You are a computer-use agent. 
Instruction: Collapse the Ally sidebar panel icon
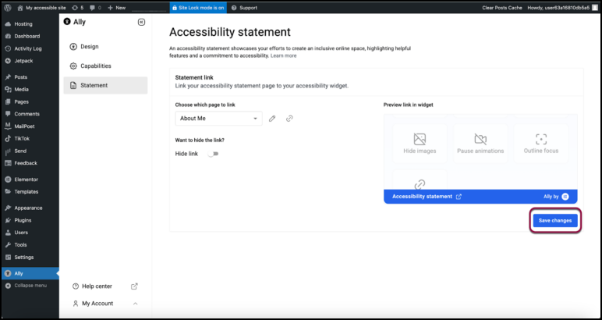tap(140, 23)
